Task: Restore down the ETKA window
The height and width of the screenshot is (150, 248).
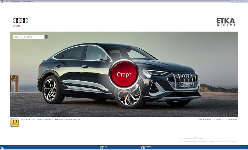Action: pyautogui.click(x=241, y=1)
